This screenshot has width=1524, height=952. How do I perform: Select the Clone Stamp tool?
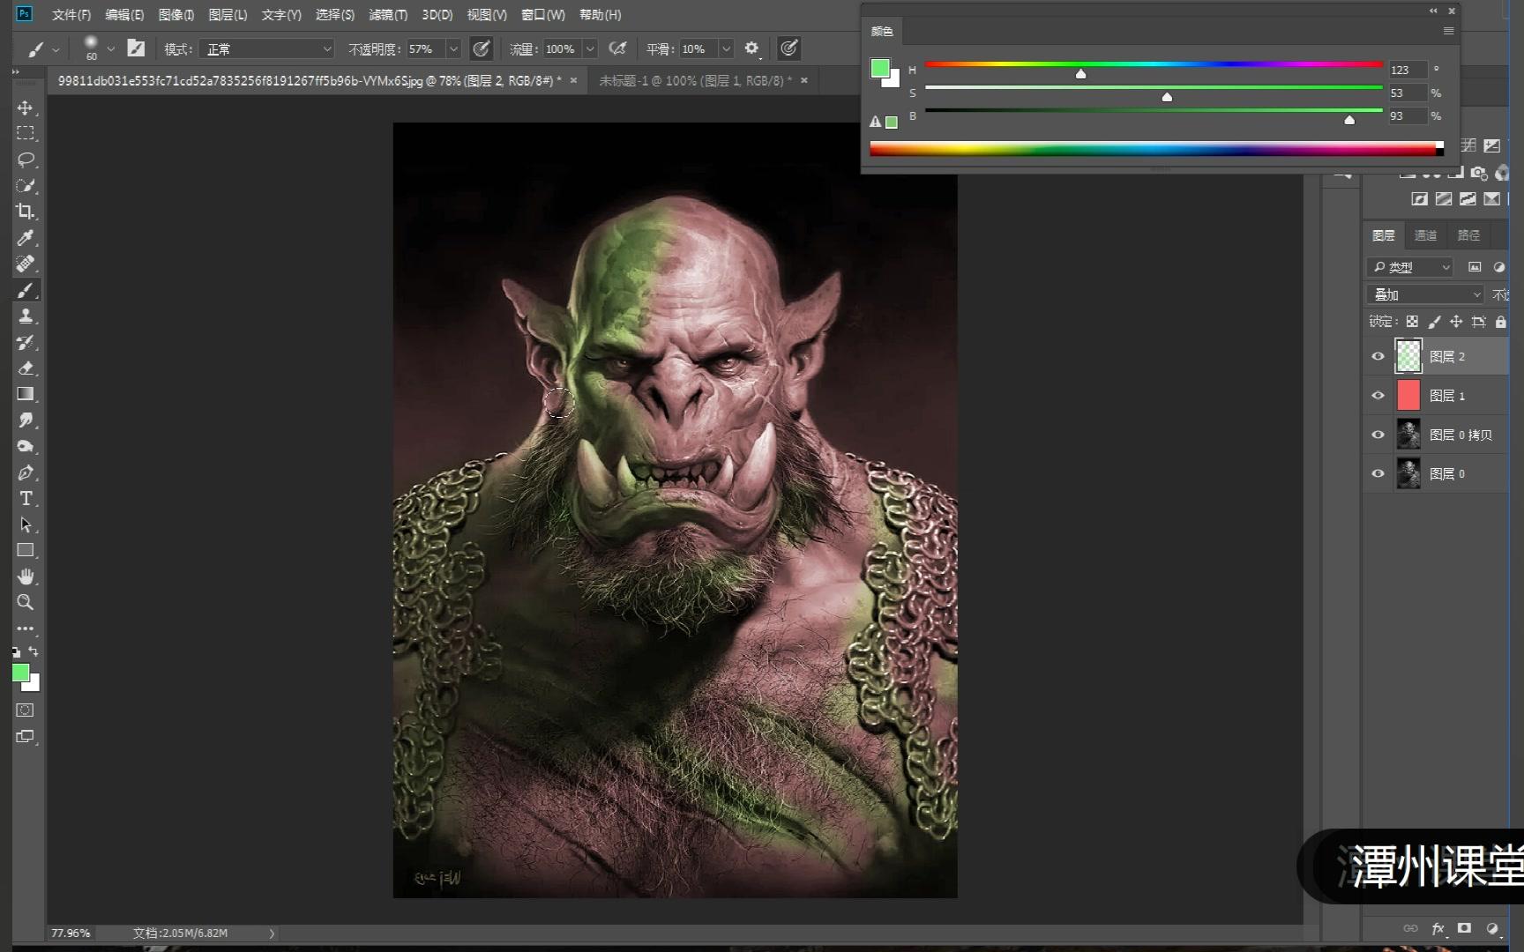[x=25, y=316]
